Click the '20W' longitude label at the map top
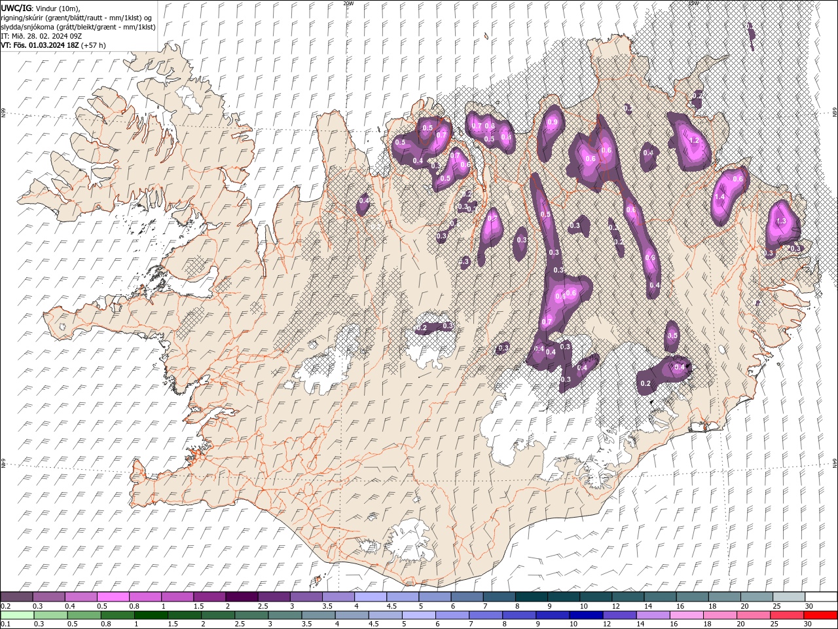838x629 pixels. pos(348,3)
